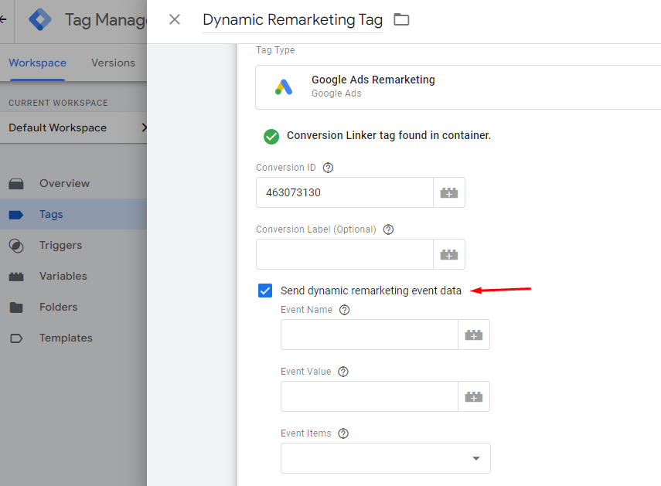Click the Event Value input field
Image resolution: width=661 pixels, height=486 pixels.
[x=370, y=396]
